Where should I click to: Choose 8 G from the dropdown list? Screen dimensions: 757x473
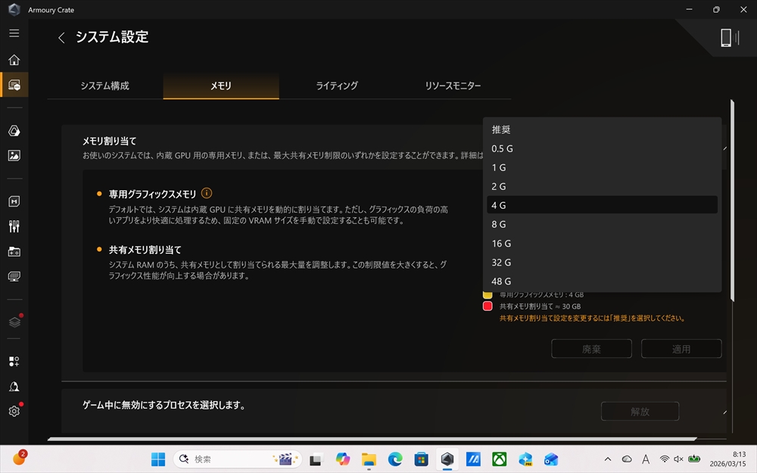602,225
